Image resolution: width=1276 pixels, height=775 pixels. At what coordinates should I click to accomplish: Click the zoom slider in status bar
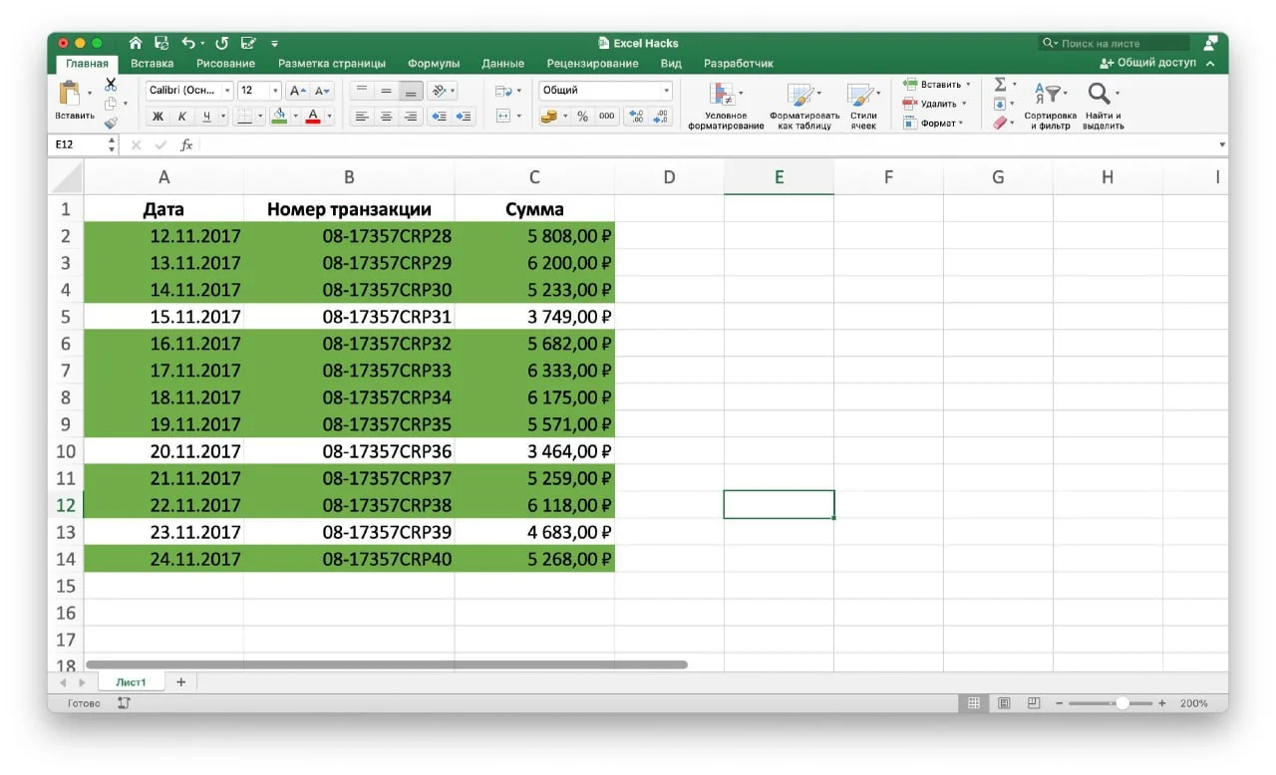(x=1121, y=703)
